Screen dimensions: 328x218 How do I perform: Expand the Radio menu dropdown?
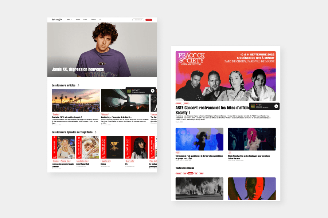click(x=69, y=20)
